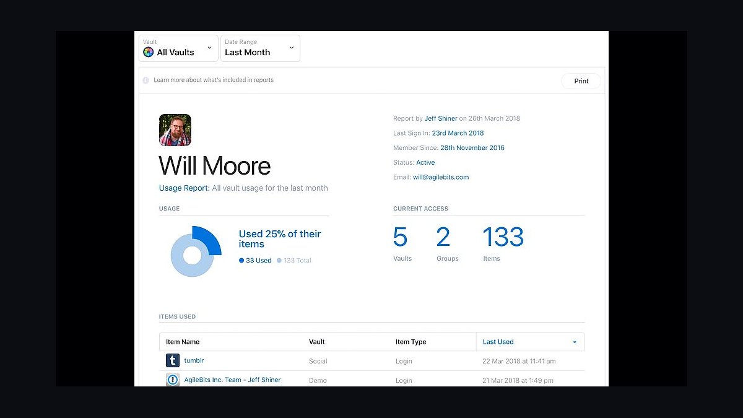
Task: Click the Social vault cell
Action: click(x=318, y=361)
